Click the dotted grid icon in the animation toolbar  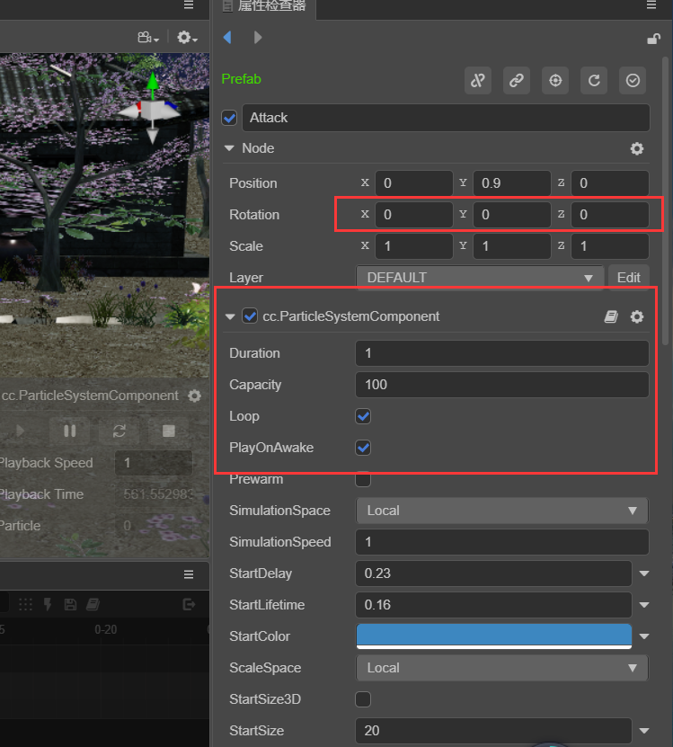(25, 605)
